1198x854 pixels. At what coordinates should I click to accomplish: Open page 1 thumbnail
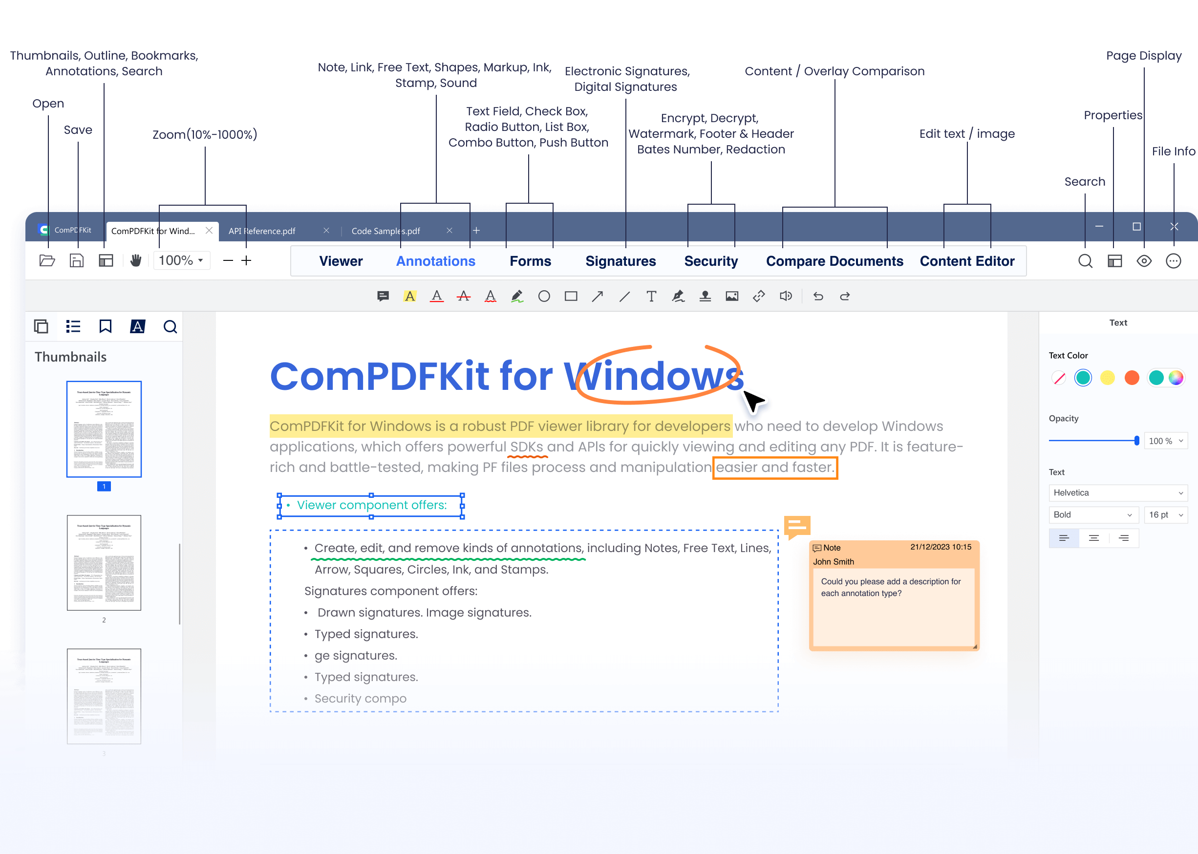click(104, 429)
